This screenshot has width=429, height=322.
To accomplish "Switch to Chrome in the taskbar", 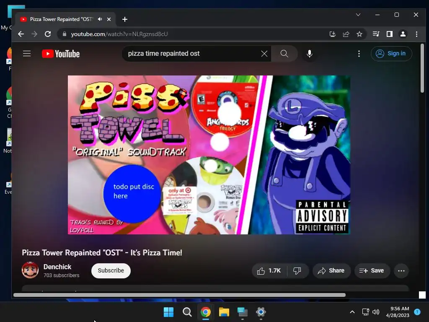I will (x=205, y=312).
